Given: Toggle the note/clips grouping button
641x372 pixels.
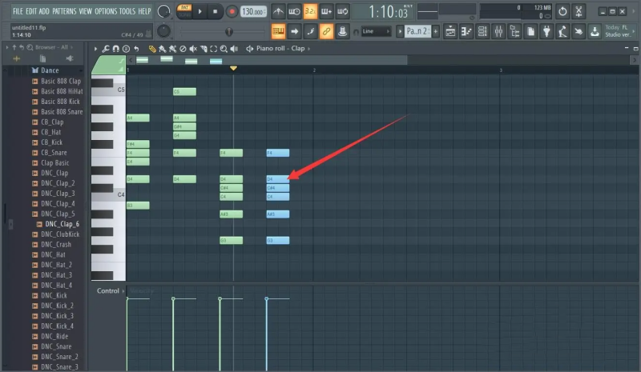Looking at the screenshot, I should point(310,31).
